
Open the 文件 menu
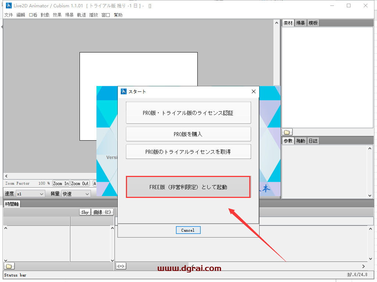pyautogui.click(x=9, y=15)
